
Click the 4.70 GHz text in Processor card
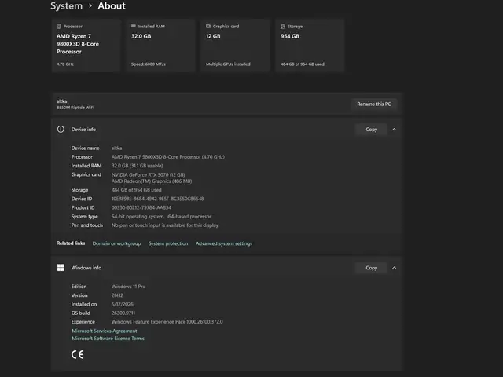coord(65,64)
